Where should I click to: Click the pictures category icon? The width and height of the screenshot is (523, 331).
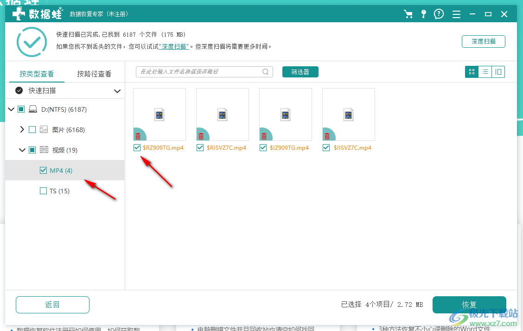44,130
